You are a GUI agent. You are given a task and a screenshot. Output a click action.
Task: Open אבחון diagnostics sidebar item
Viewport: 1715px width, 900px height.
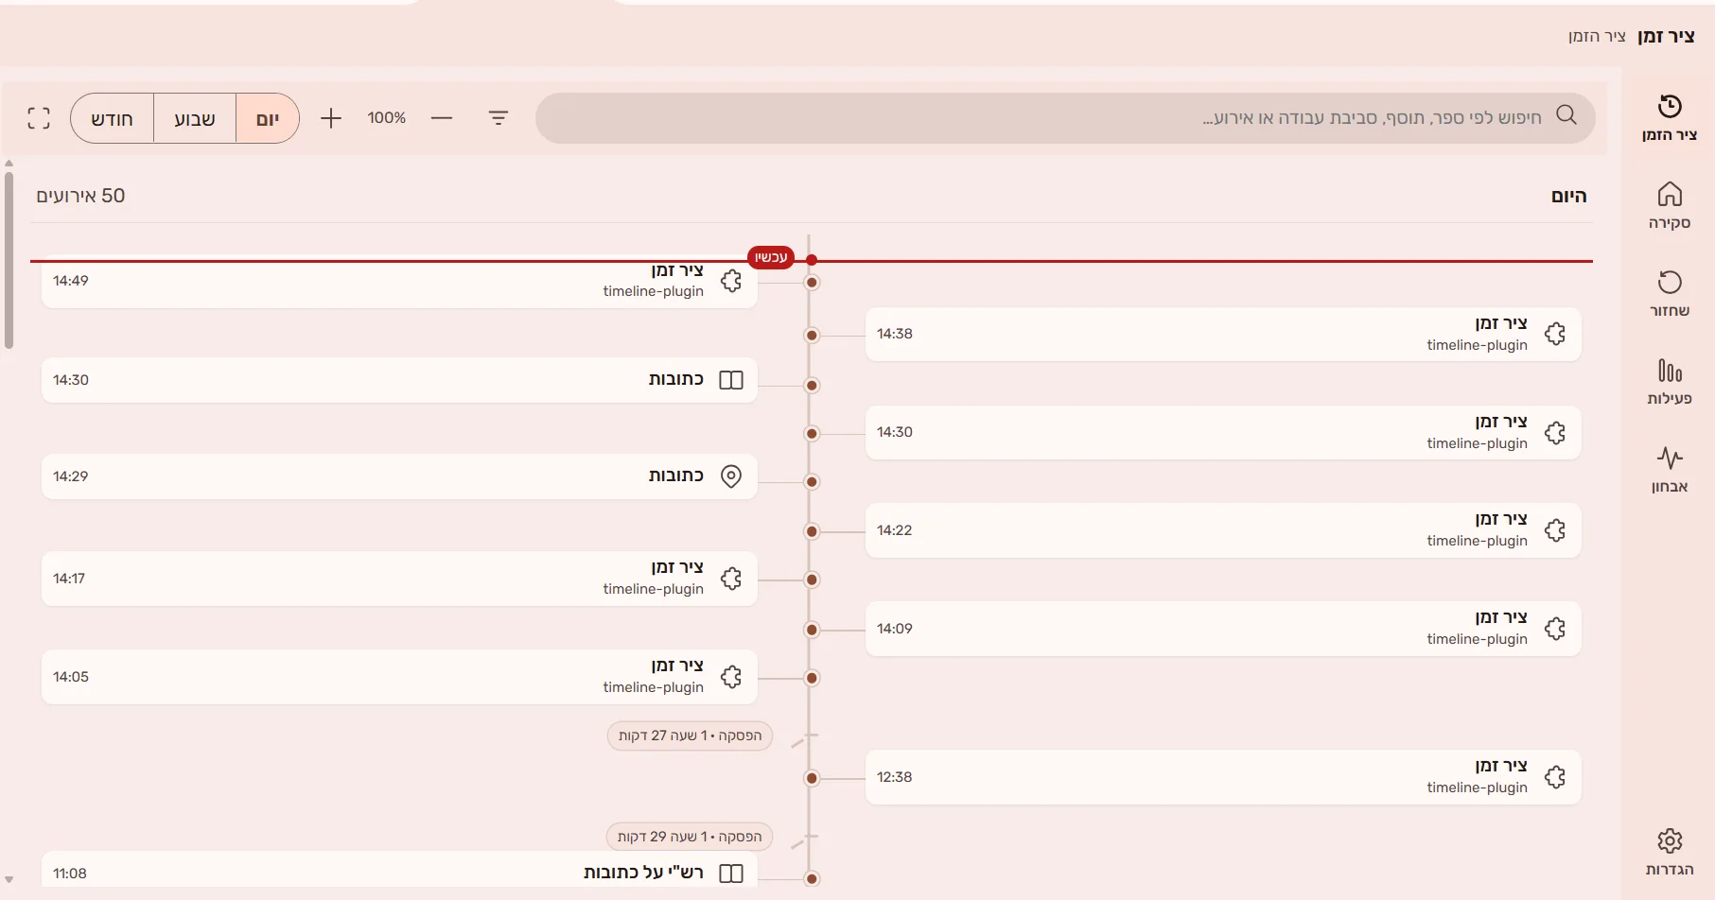[1669, 470]
